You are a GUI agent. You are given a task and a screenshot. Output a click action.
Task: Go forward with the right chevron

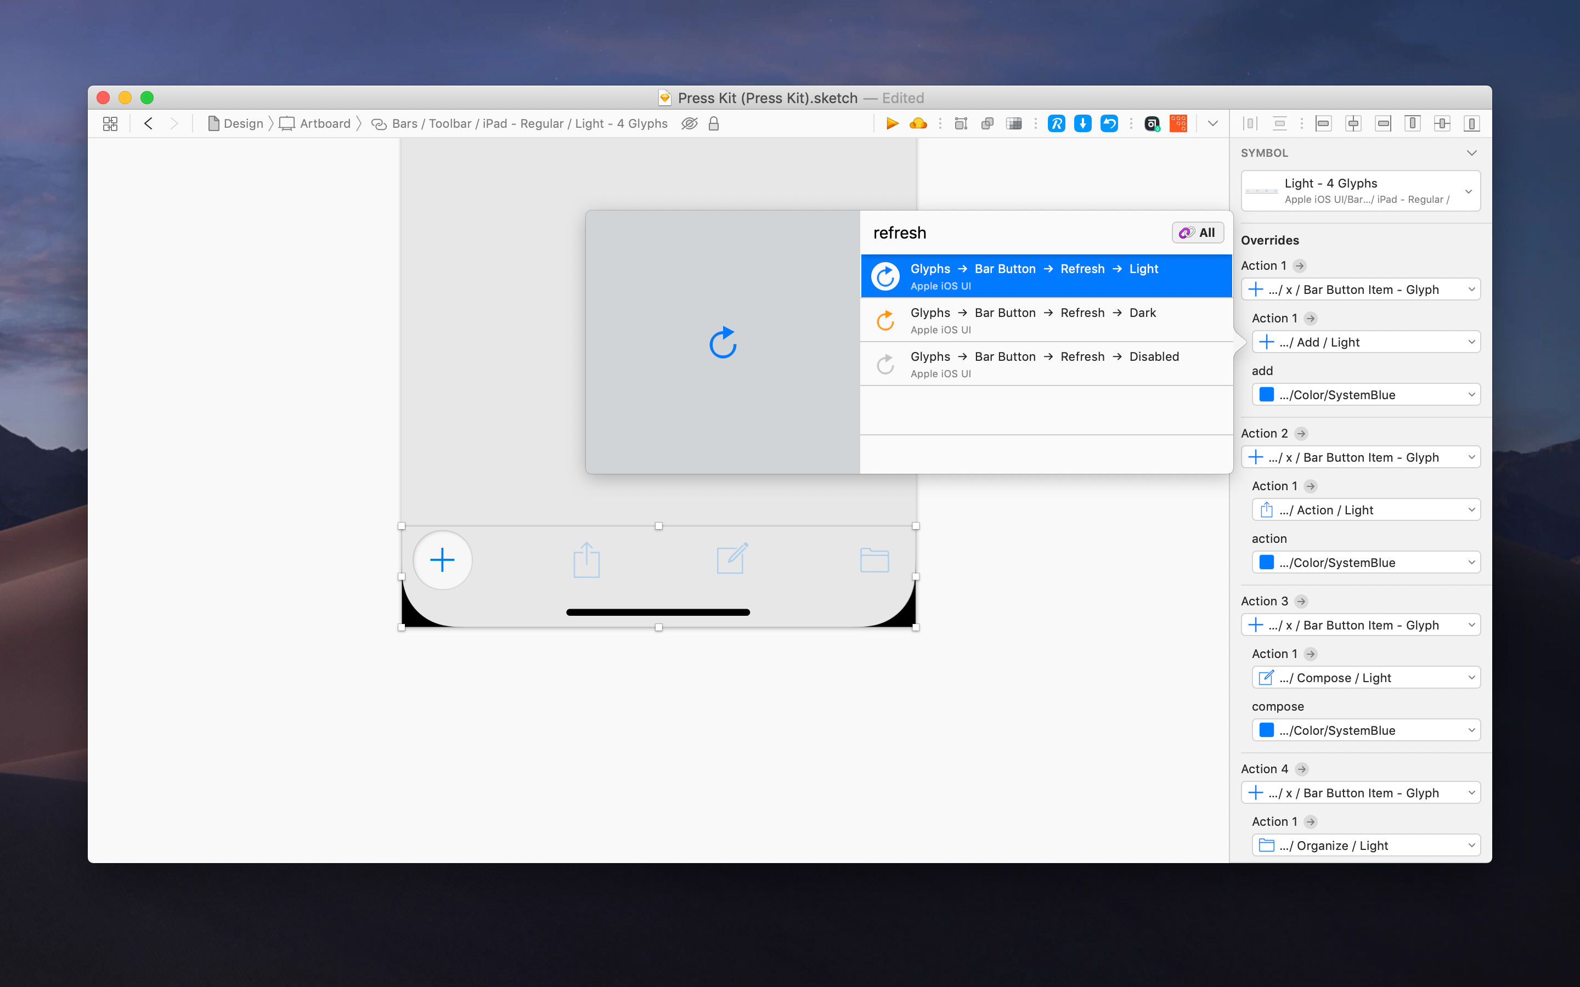click(174, 123)
